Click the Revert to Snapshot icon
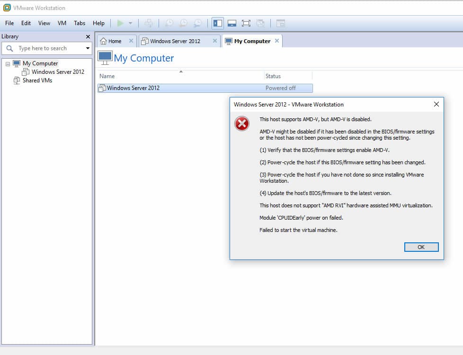Screen dimensions: 463x355 (183, 23)
